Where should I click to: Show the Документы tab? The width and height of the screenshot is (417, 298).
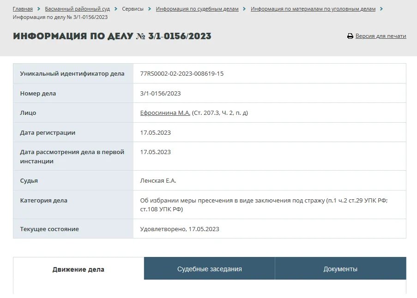[x=340, y=269]
